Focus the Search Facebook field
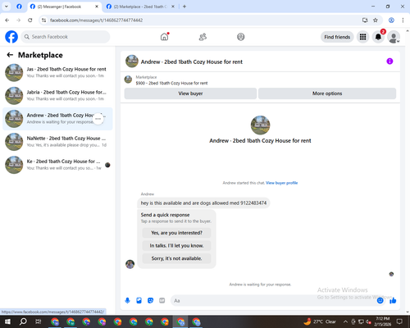410x328 pixels. [66, 37]
